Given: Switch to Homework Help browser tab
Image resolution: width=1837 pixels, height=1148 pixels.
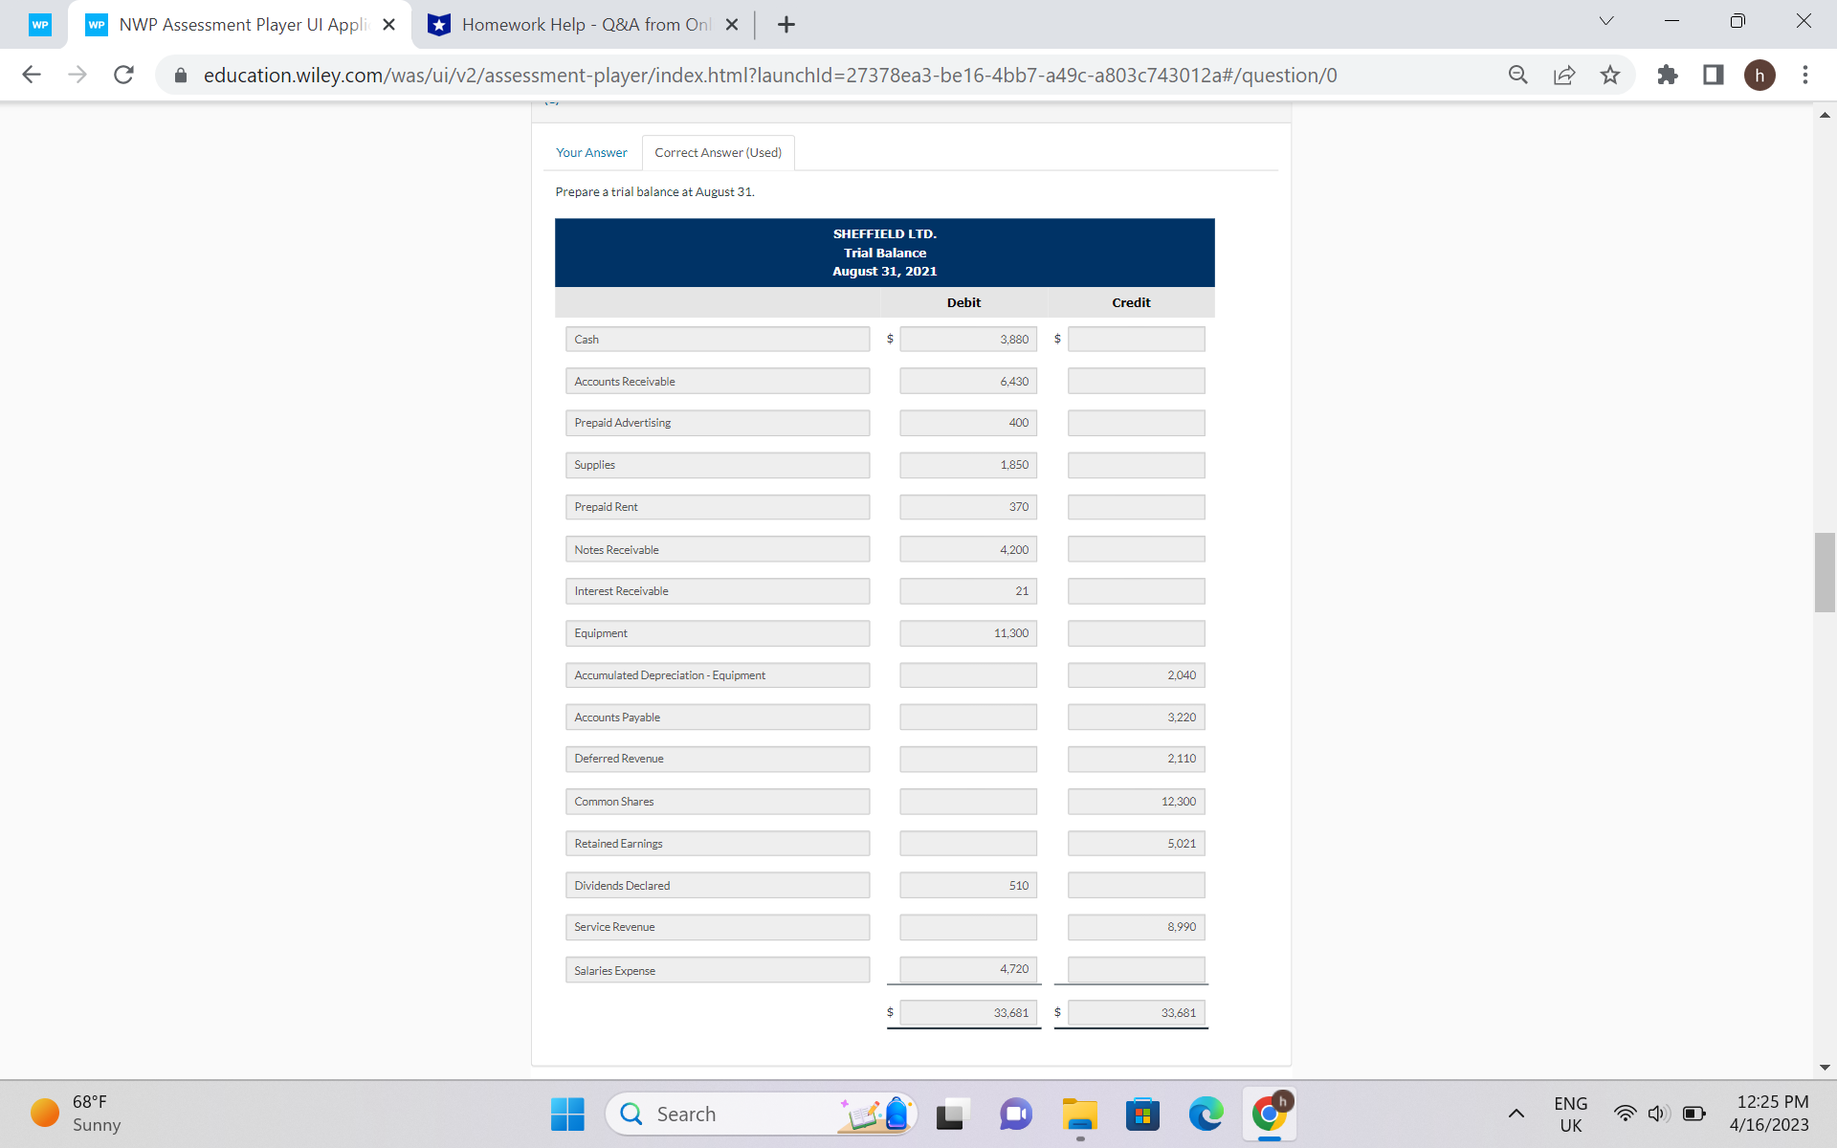Looking at the screenshot, I should pyautogui.click(x=584, y=25).
